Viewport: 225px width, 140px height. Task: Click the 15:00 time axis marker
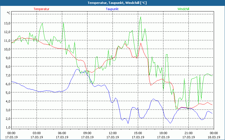pyautogui.click(x=138, y=133)
